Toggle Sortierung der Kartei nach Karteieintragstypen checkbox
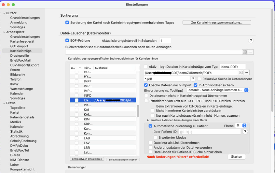This screenshot has width=275, height=173. [67, 22]
